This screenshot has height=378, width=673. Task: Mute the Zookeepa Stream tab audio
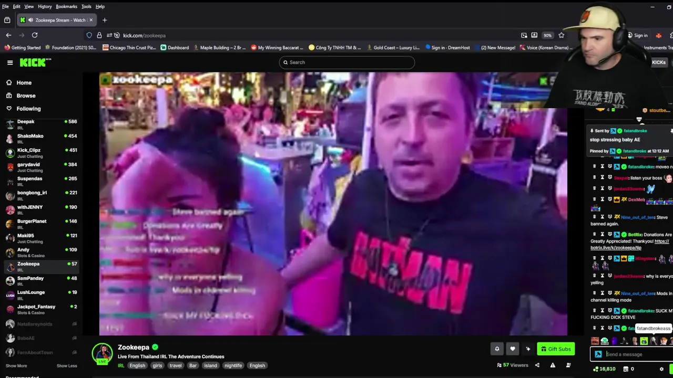pyautogui.click(x=30, y=20)
